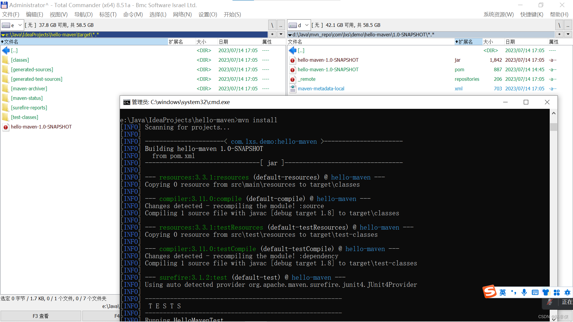Open the 系统资源(W) menu
Screen dimensions: 573x322
coord(498,15)
